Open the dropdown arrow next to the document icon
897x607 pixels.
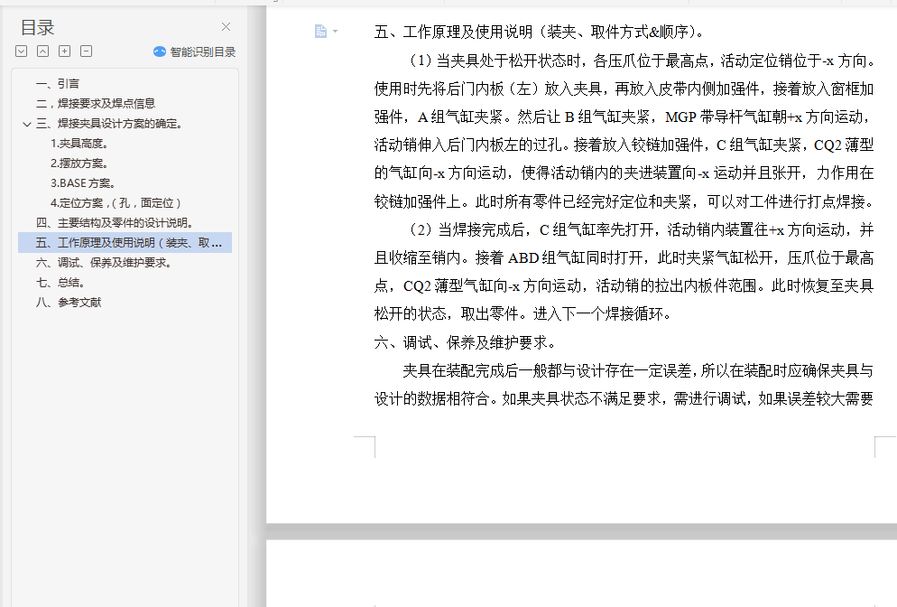coord(335,32)
